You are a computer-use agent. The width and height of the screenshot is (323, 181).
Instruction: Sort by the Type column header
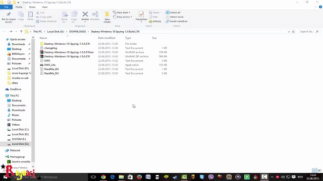click(128, 38)
